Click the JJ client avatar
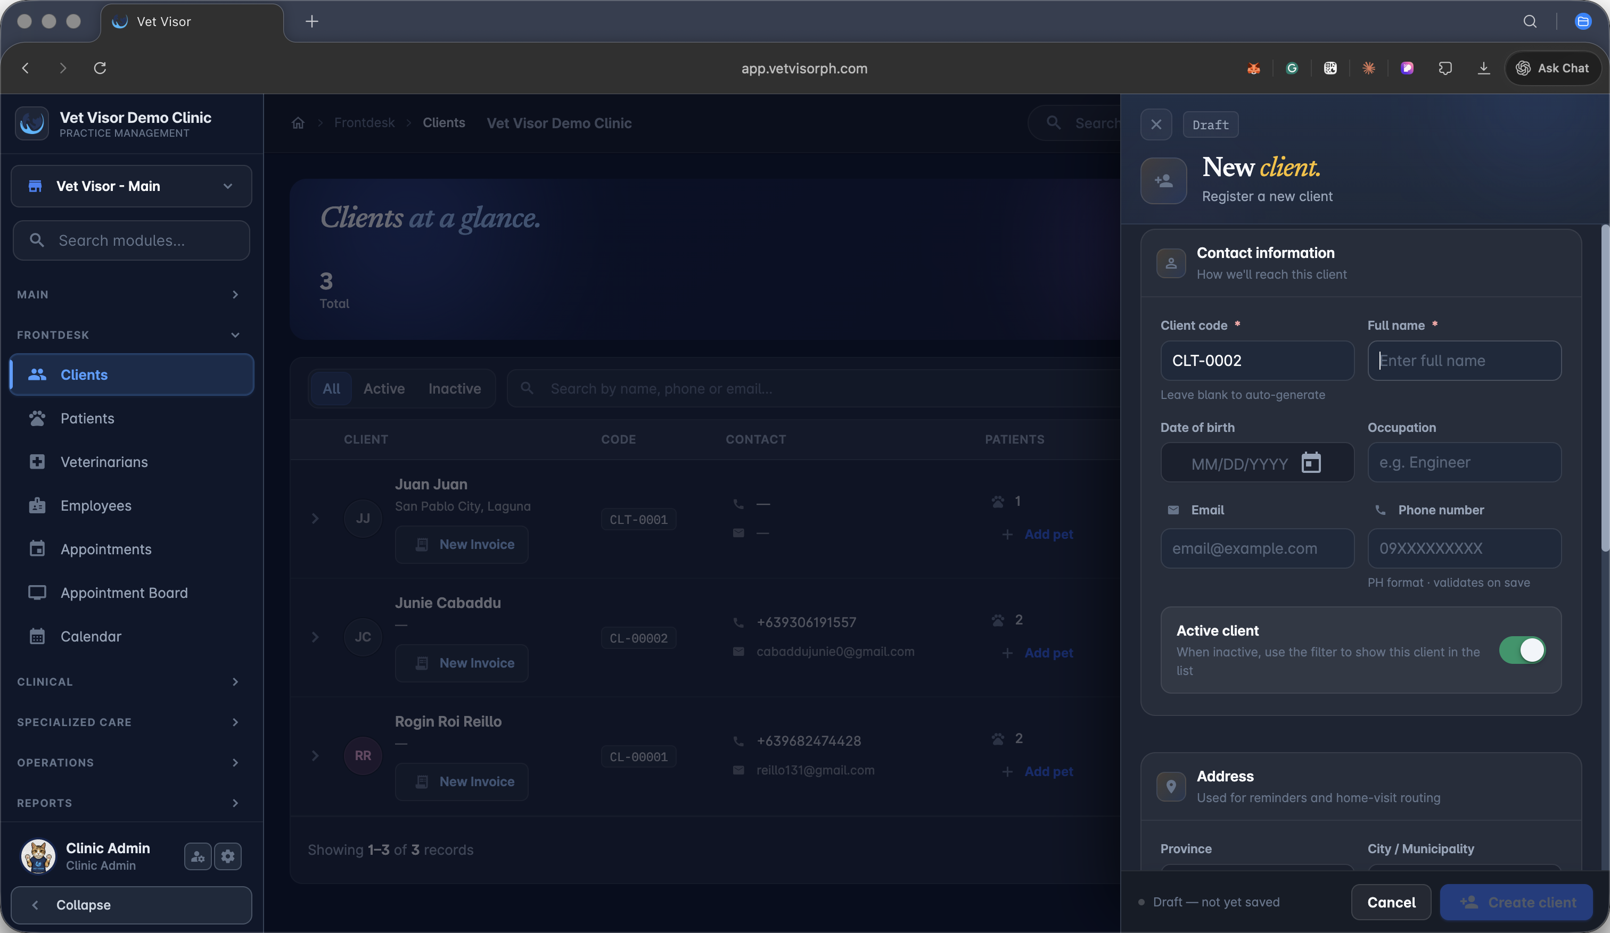 (363, 518)
